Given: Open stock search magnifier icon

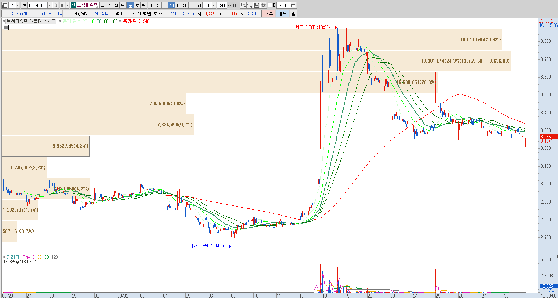Looking at the screenshot, I should pyautogui.click(x=56, y=5).
